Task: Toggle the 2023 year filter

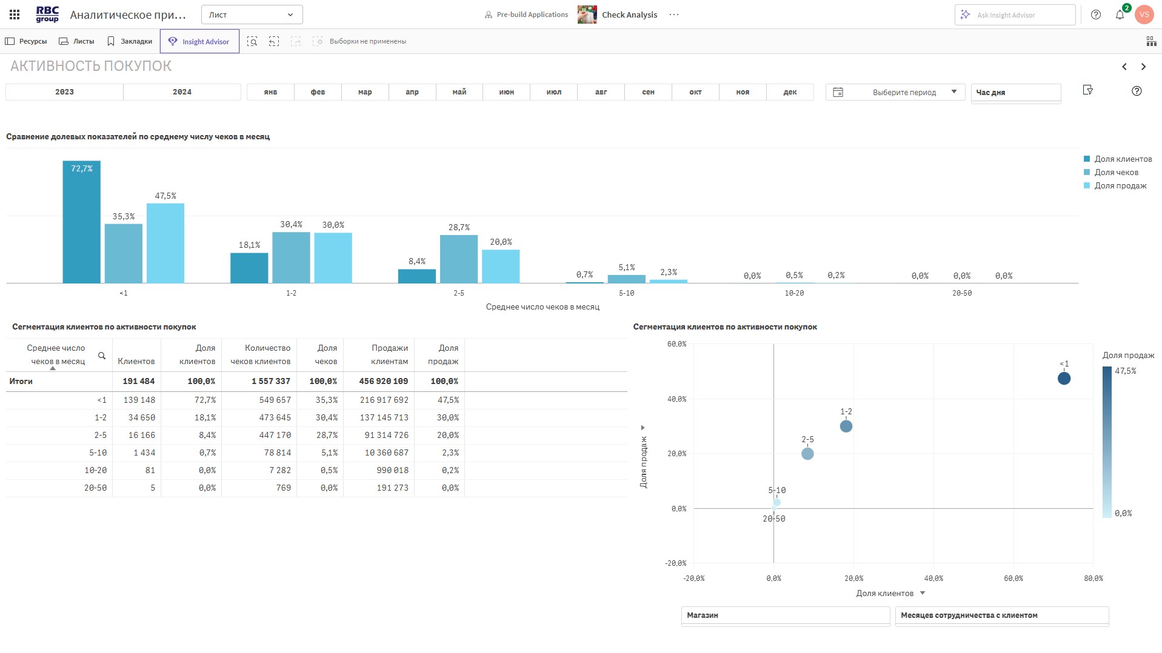Action: [x=64, y=92]
